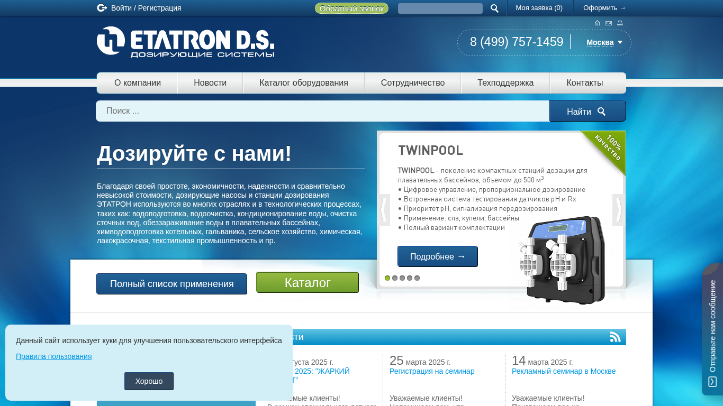This screenshot has height=406, width=723.
Task: Open the Регистрация на семинар news link
Action: pos(432,371)
